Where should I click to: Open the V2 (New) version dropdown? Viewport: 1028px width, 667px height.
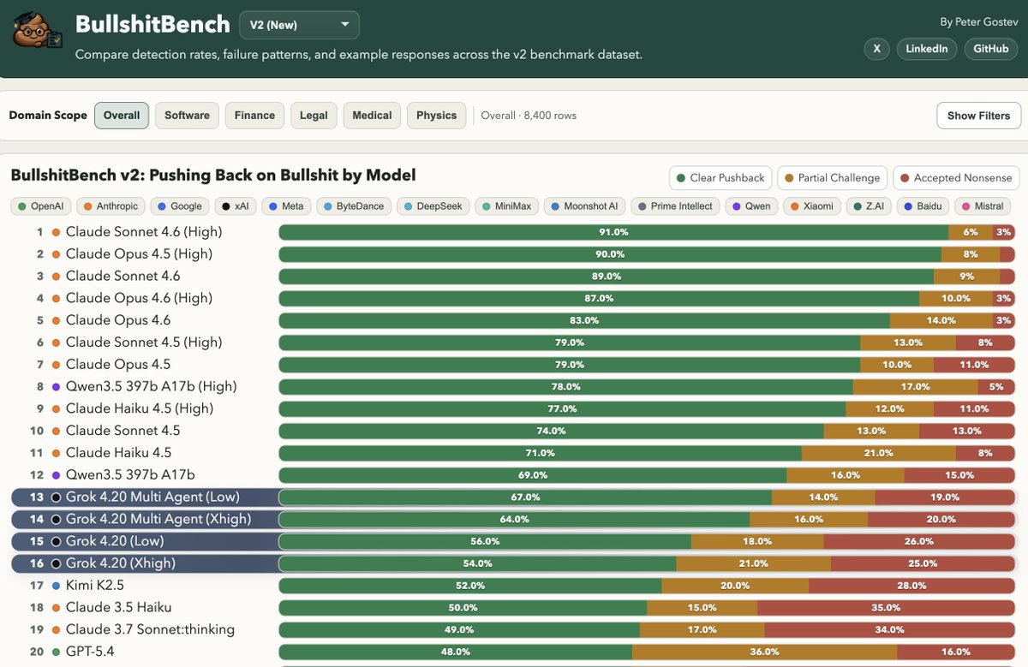(299, 25)
